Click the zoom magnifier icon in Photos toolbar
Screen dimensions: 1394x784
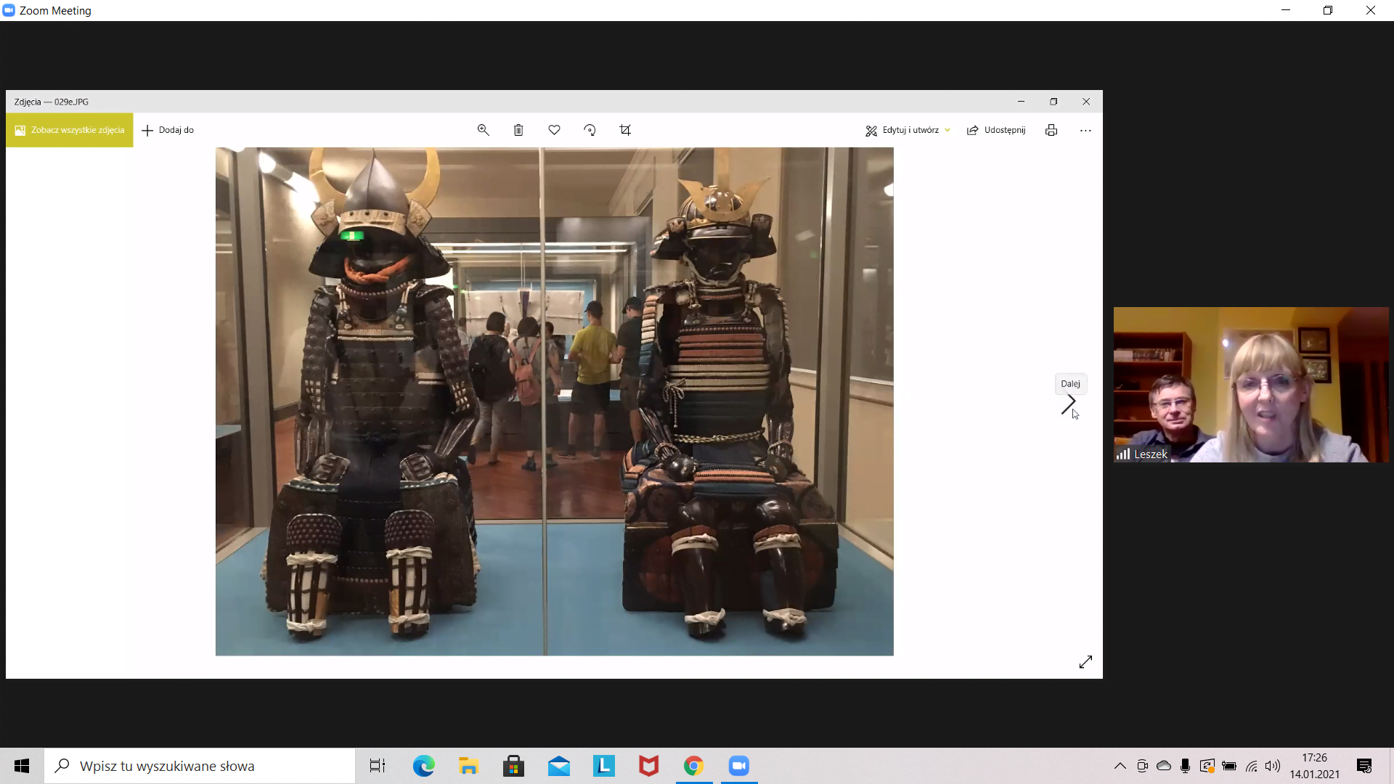pos(483,130)
